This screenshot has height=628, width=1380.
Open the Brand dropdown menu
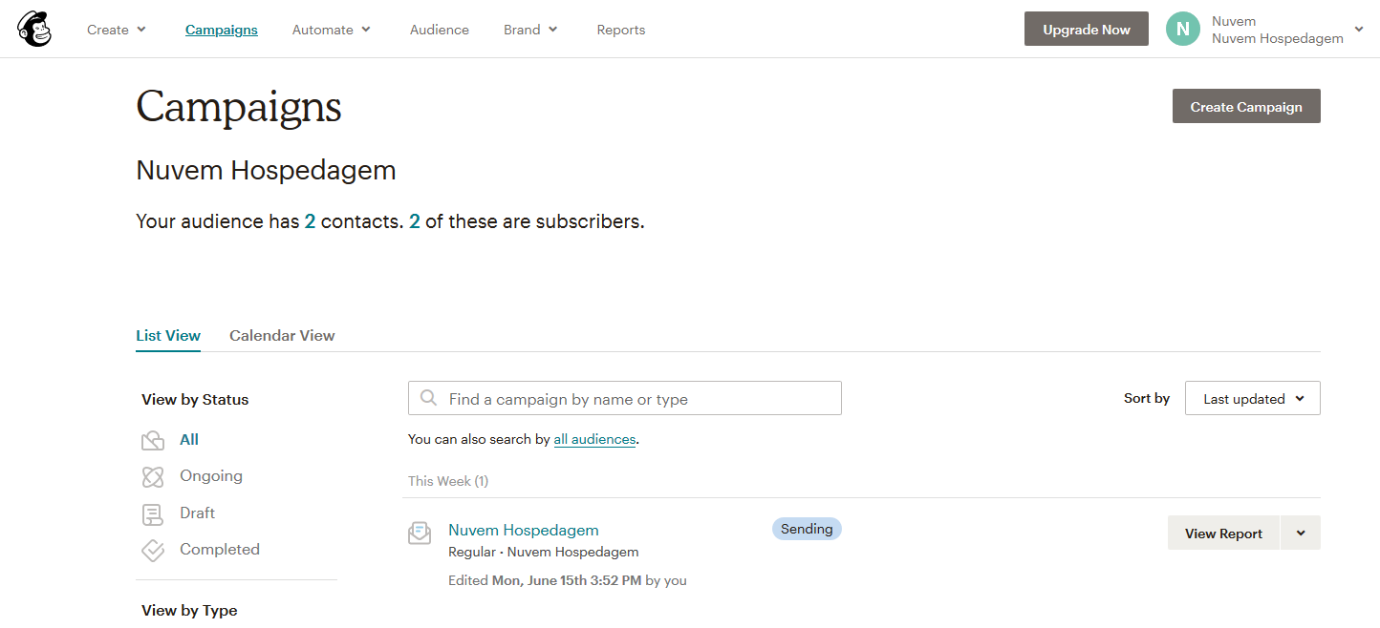(x=530, y=30)
